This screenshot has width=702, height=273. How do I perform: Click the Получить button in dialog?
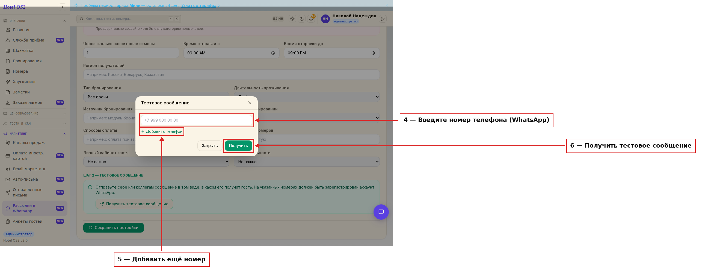pyautogui.click(x=238, y=146)
